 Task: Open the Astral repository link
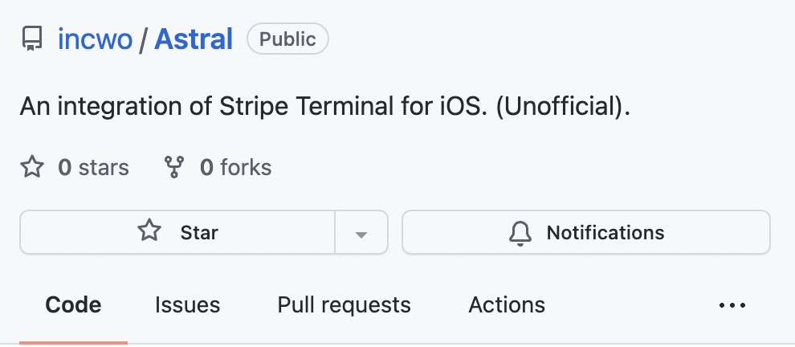pos(194,39)
